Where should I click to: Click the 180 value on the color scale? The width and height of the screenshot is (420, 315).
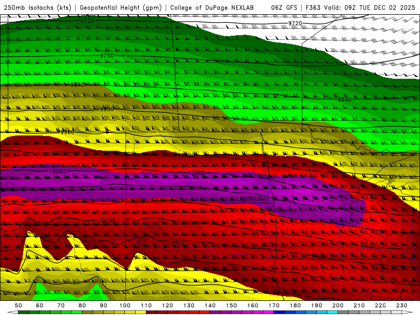[296, 306]
